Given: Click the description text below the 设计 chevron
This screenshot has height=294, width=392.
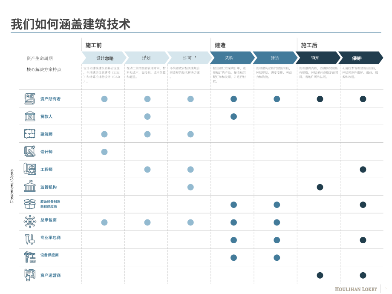Looking at the screenshot, I should click(x=102, y=75).
